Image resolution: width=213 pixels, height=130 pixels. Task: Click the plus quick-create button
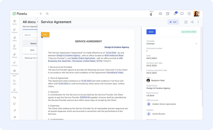coord(41,14)
